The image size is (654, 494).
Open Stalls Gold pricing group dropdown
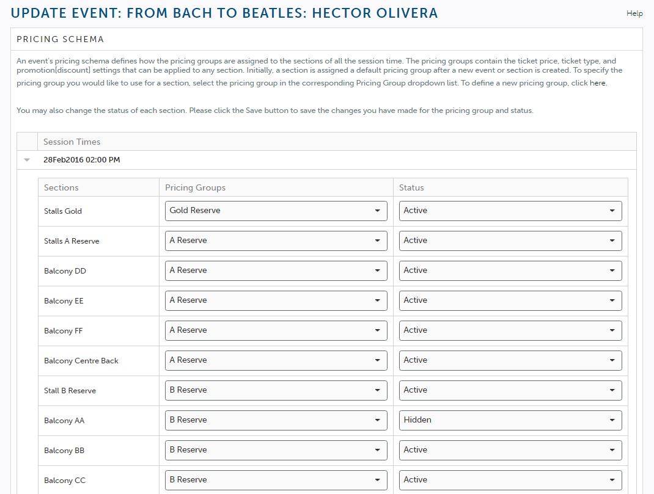pyautogui.click(x=276, y=211)
